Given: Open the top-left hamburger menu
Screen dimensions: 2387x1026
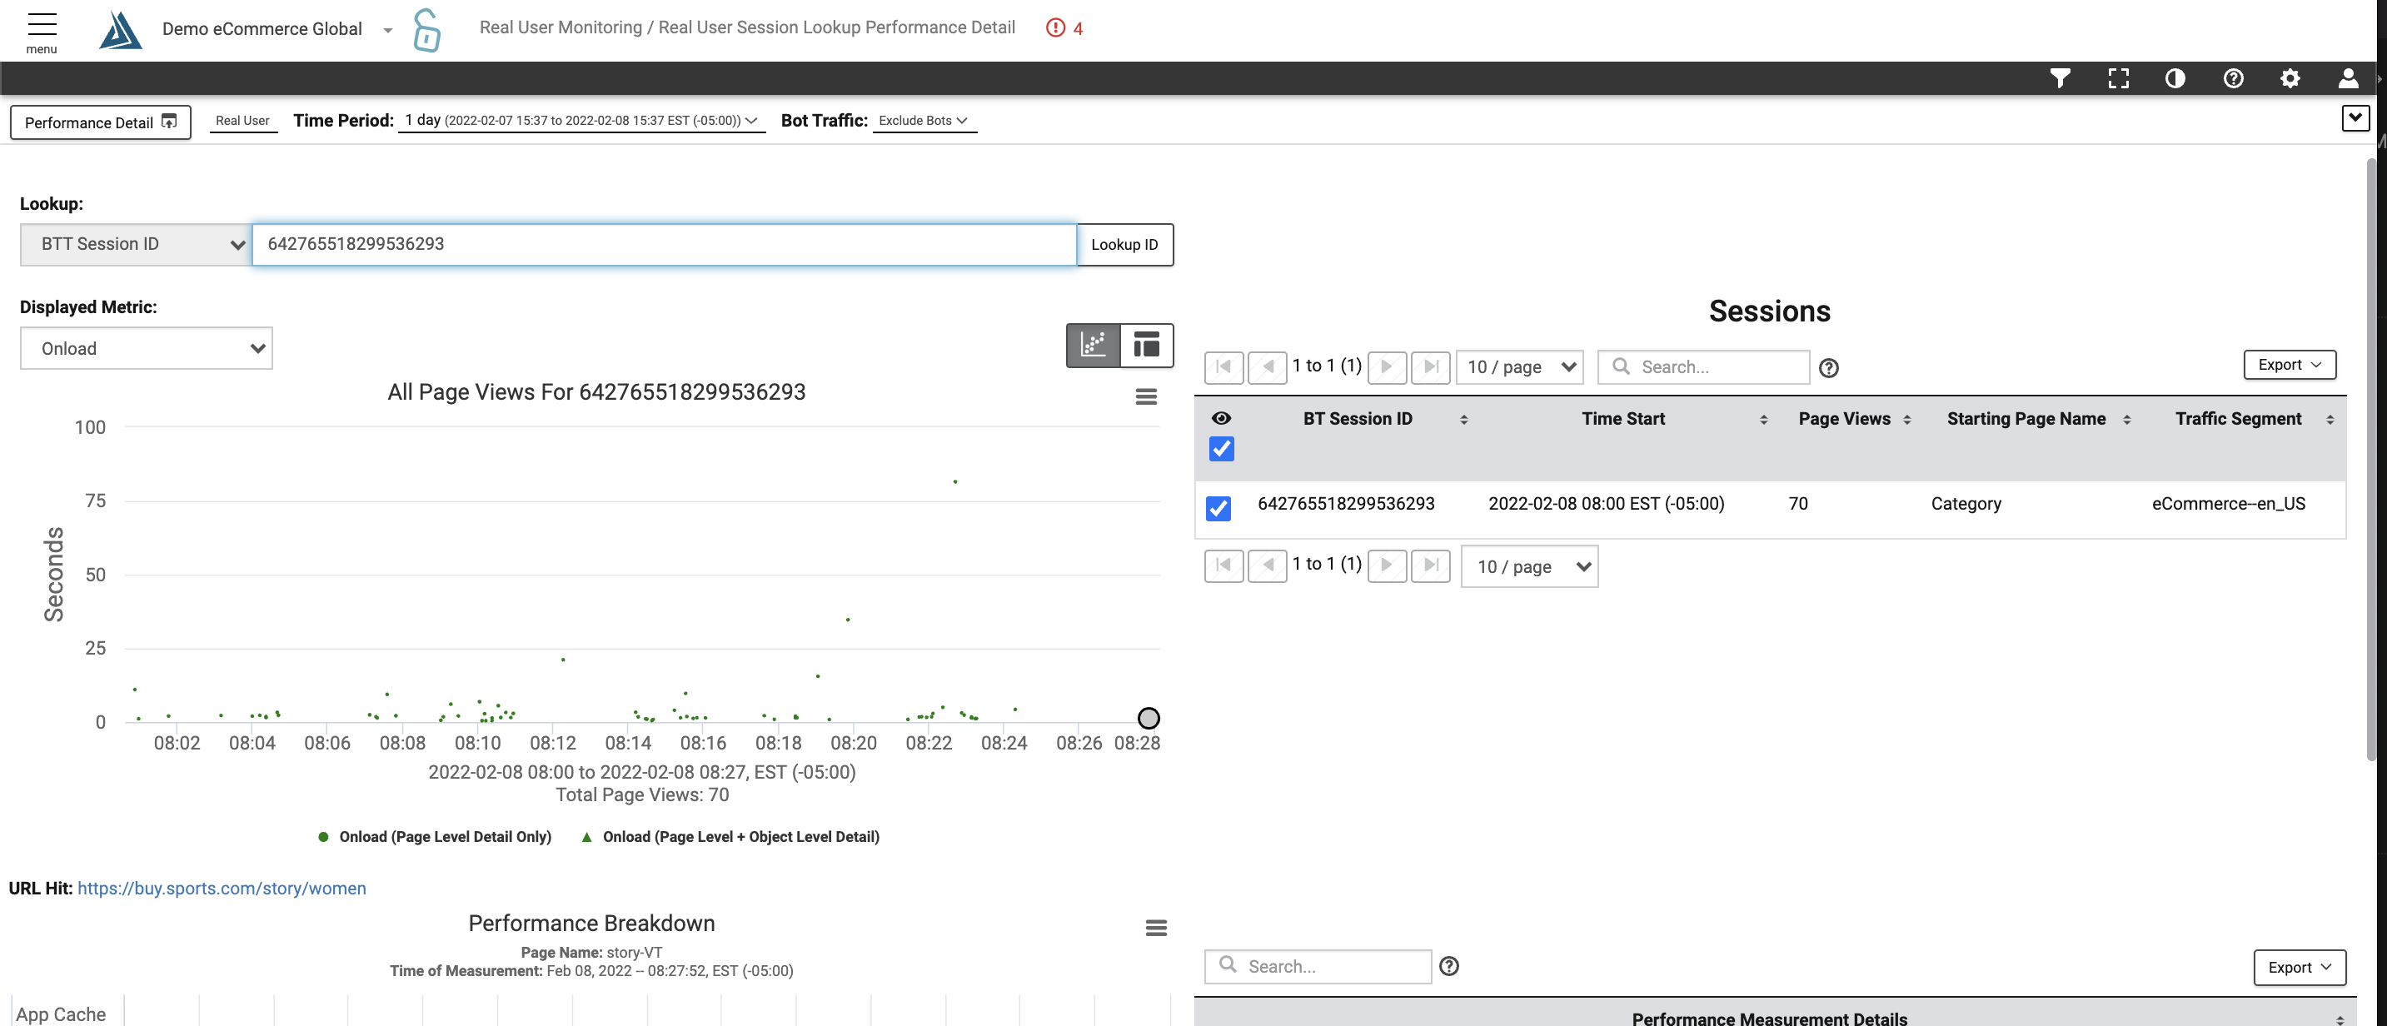Looking at the screenshot, I should tap(41, 25).
